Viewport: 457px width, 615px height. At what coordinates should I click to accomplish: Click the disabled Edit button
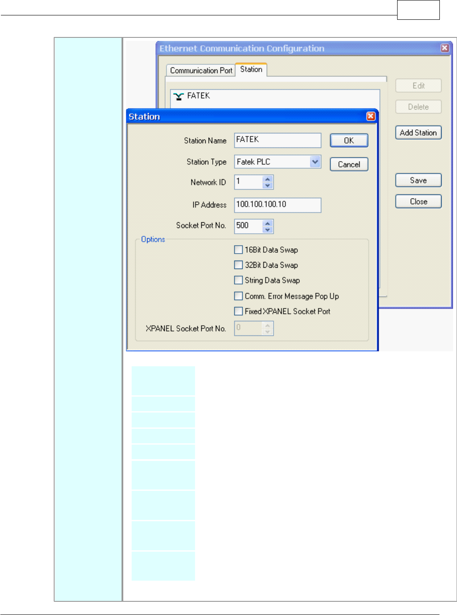[418, 85]
